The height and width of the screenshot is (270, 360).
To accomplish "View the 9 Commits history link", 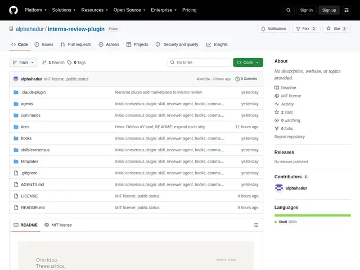I will (x=246, y=79).
